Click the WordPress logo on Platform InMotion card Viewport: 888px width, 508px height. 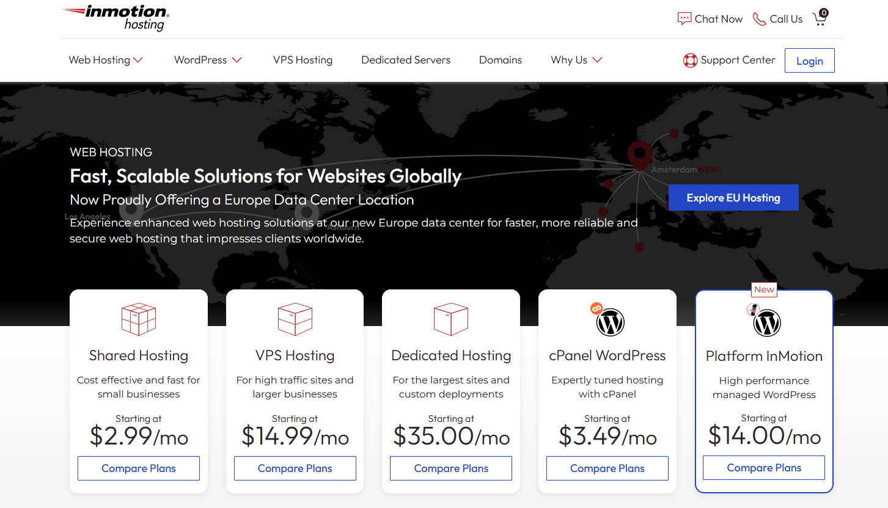(x=768, y=322)
